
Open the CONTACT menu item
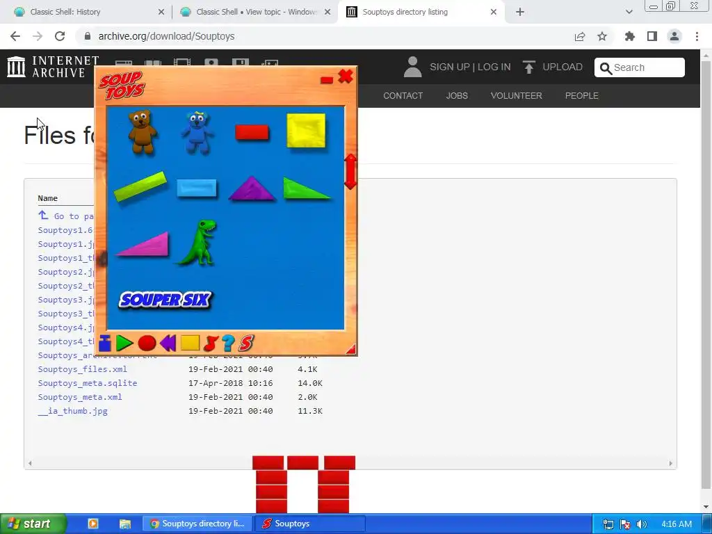tap(403, 96)
